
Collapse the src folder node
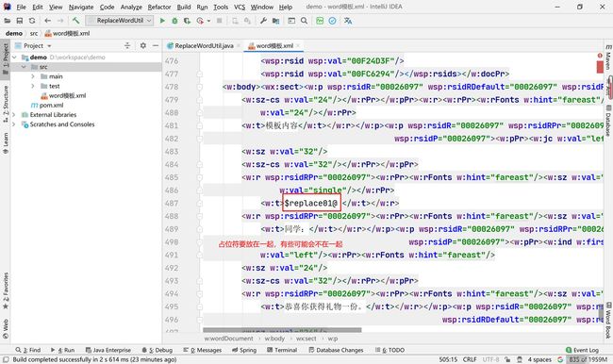point(24,67)
